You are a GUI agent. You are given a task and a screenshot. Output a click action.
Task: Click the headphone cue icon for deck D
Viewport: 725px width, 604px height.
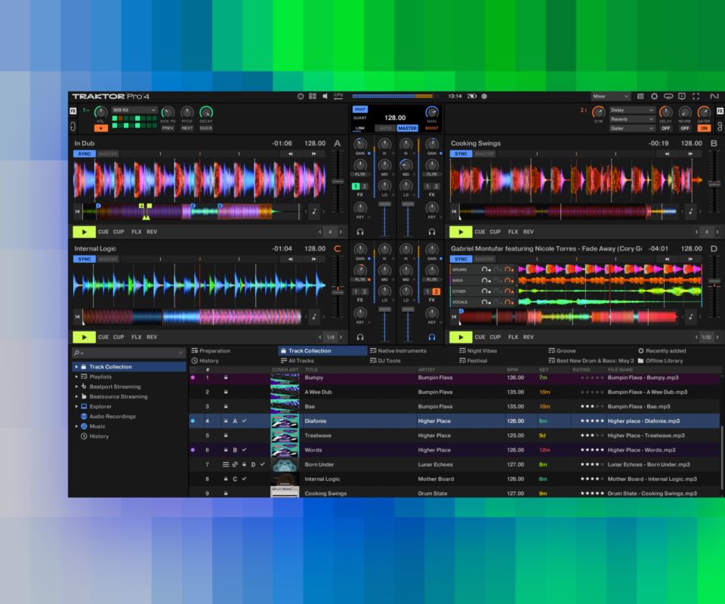coord(432,337)
